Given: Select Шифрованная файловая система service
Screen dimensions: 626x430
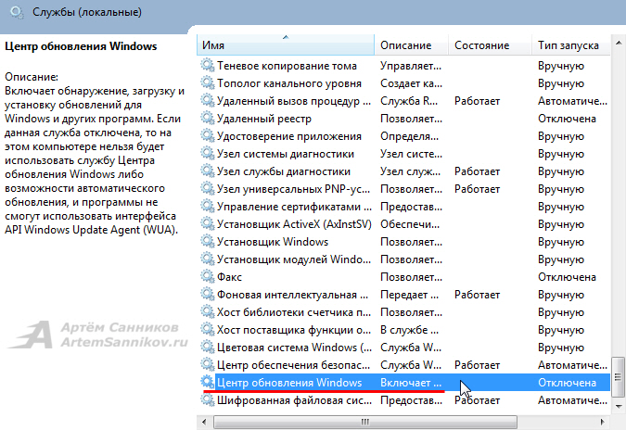Looking at the screenshot, I should click(294, 400).
